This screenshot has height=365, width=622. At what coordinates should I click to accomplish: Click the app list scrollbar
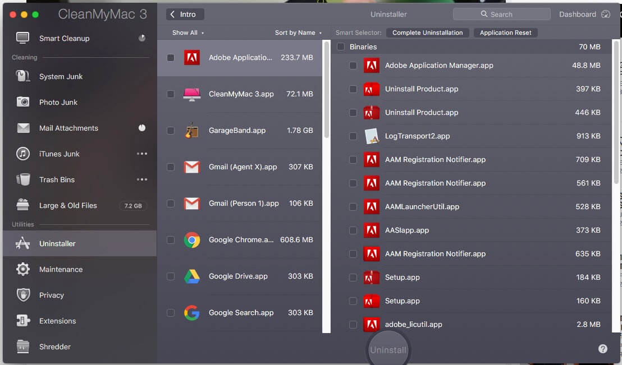327,89
